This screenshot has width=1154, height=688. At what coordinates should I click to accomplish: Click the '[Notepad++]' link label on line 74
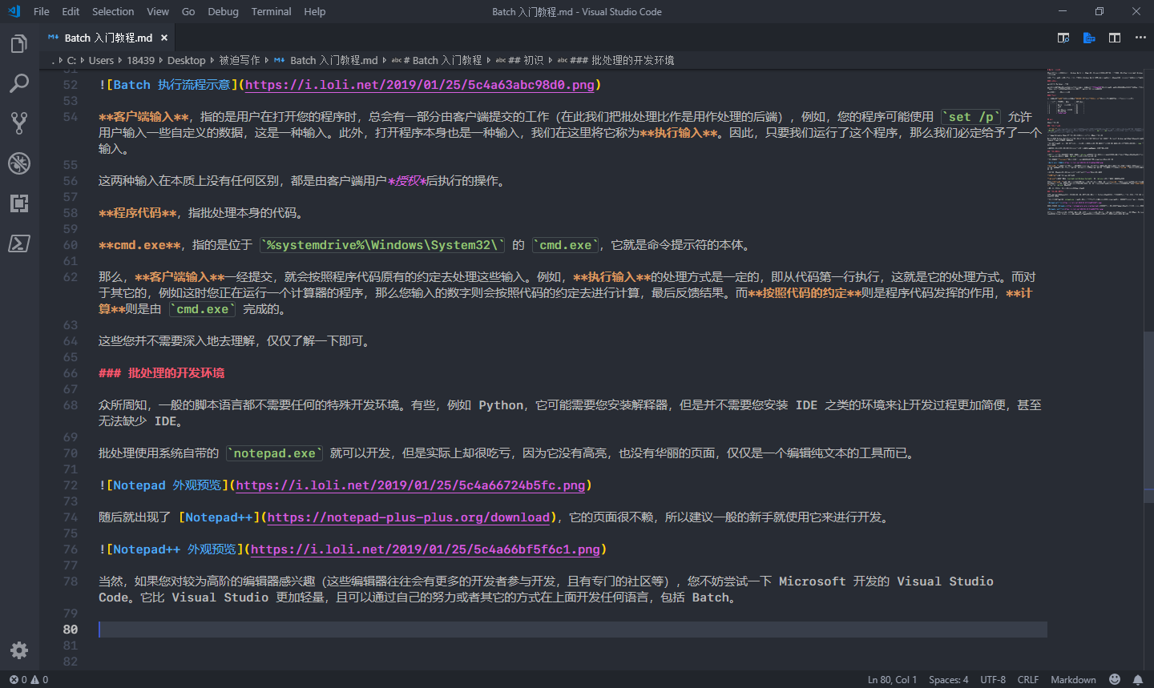[219, 517]
